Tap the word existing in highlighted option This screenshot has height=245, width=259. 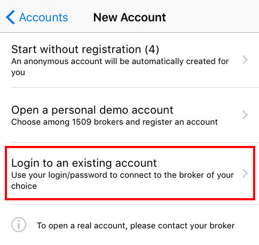click(x=92, y=163)
